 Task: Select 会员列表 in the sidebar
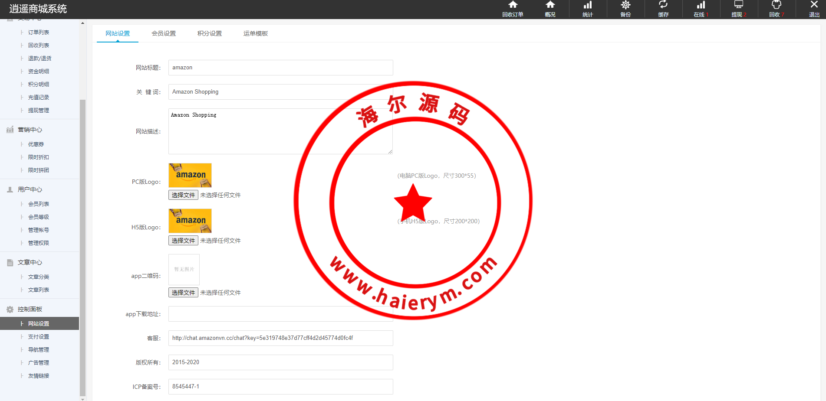point(39,204)
